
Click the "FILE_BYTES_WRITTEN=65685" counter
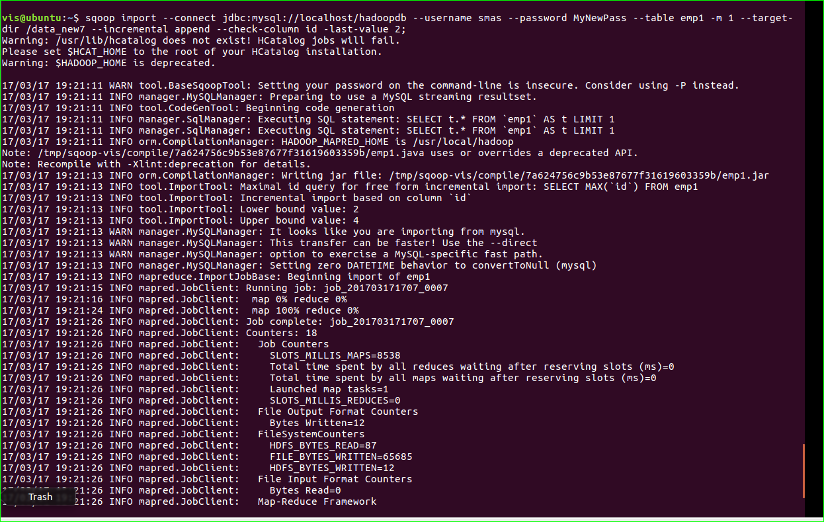click(341, 457)
